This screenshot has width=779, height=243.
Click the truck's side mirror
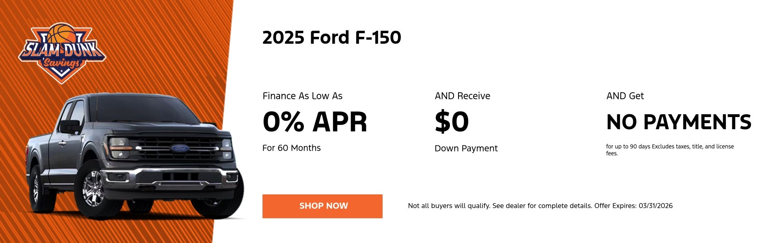[x=70, y=126]
